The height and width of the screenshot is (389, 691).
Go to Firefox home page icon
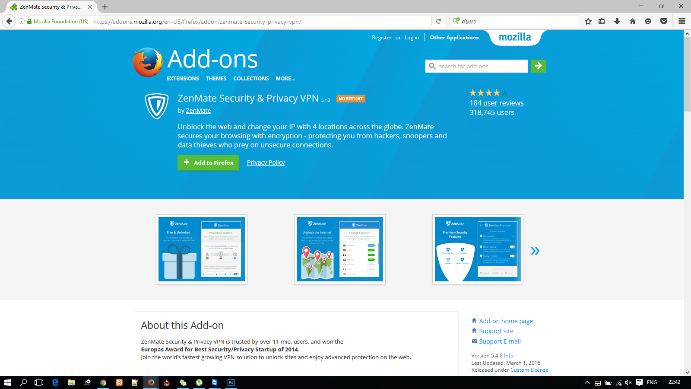(x=633, y=21)
